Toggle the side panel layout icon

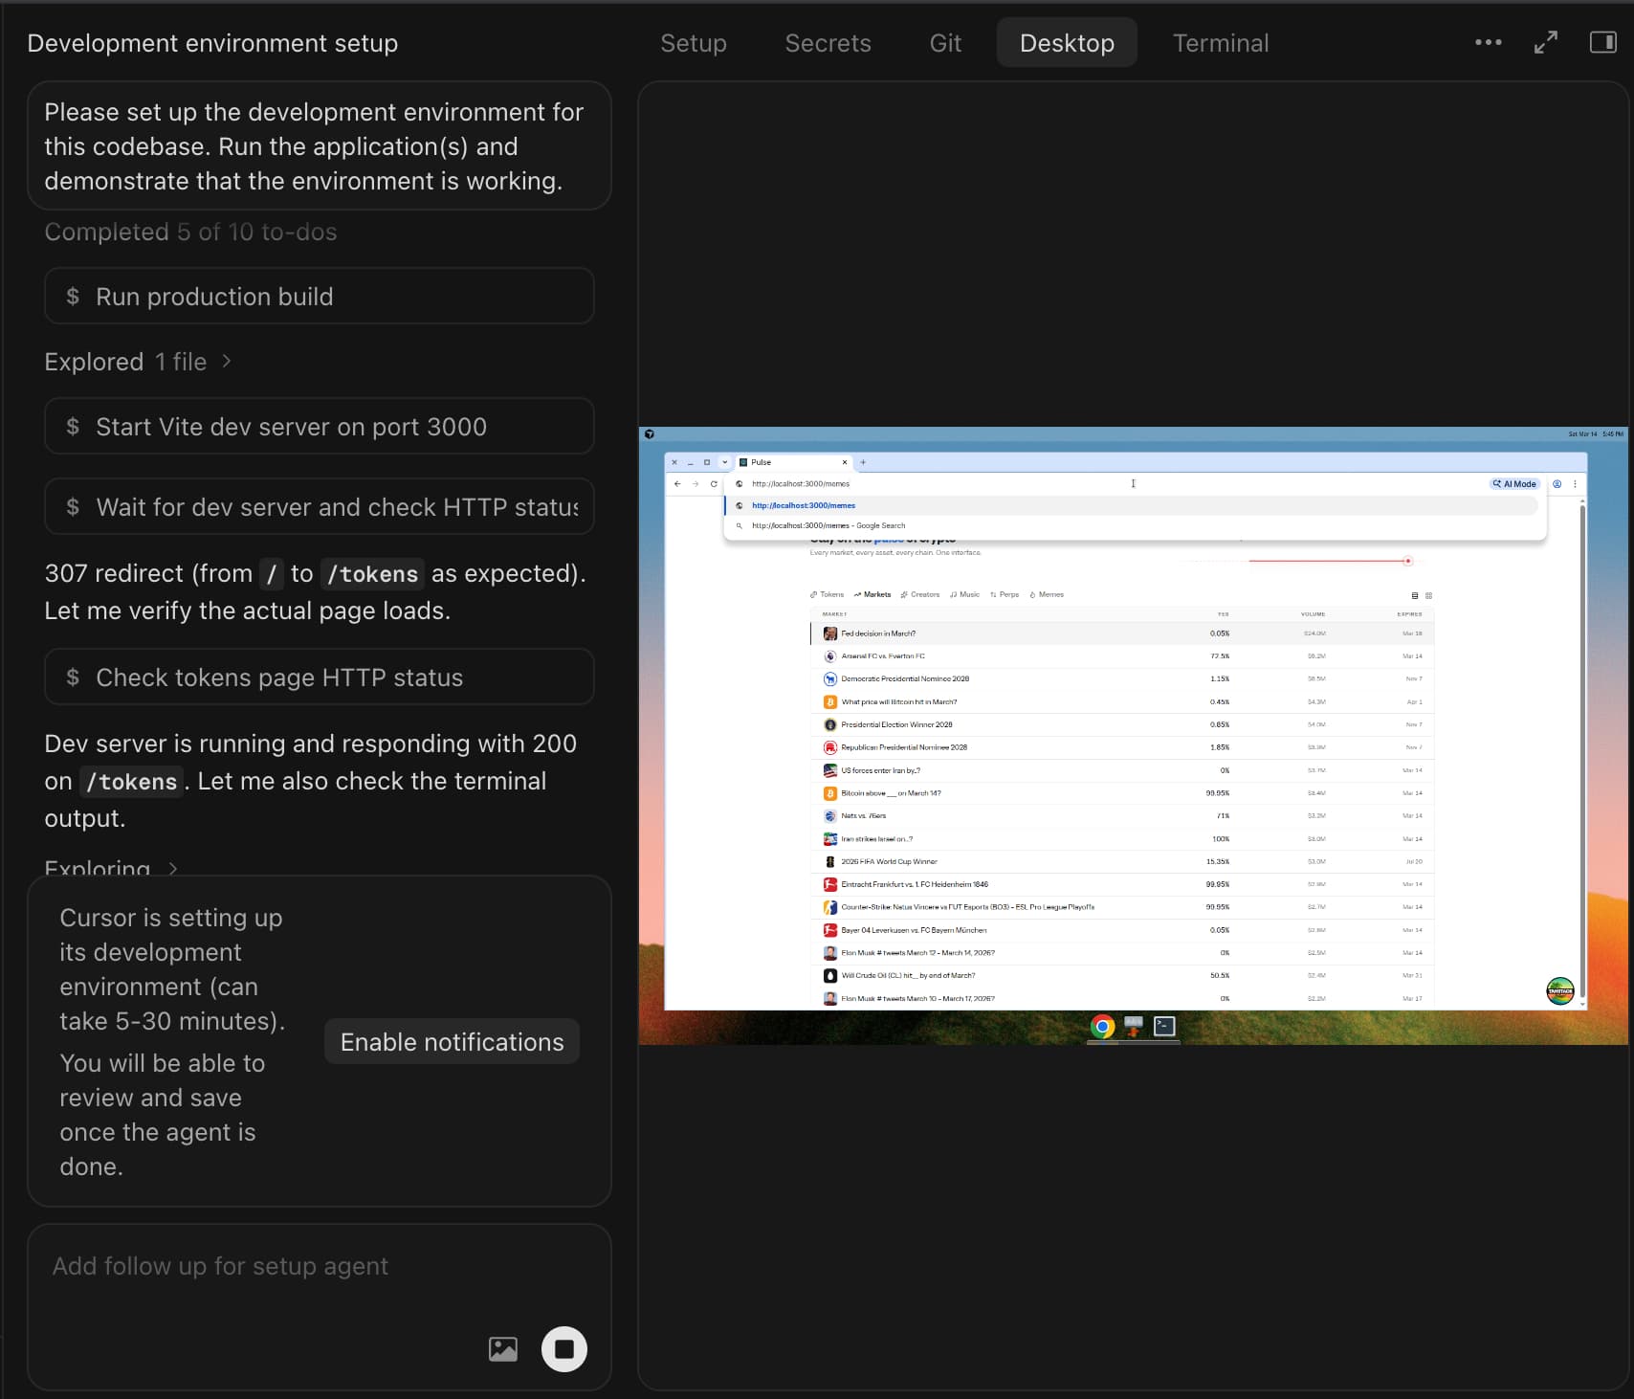1602,42
